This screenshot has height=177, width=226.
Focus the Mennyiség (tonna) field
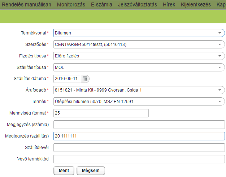(x=101, y=113)
